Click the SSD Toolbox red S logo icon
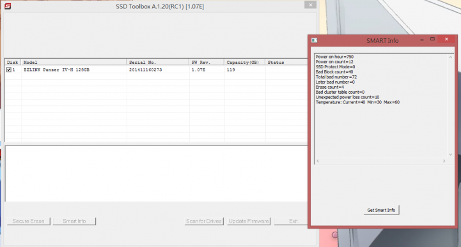 (x=8, y=6)
